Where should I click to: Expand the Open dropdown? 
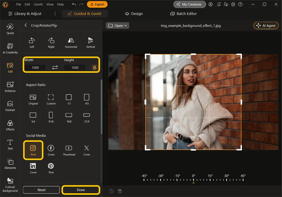point(117,26)
